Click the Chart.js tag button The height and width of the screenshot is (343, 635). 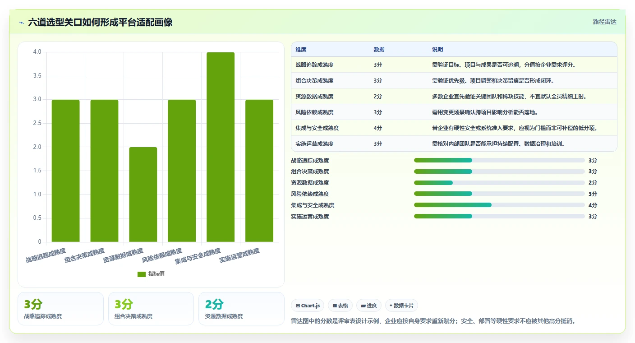308,306
